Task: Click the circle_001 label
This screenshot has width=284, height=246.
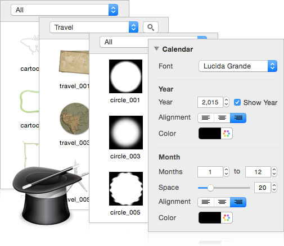Action: [125, 100]
